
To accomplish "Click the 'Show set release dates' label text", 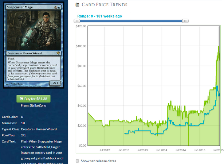I will [98, 161].
